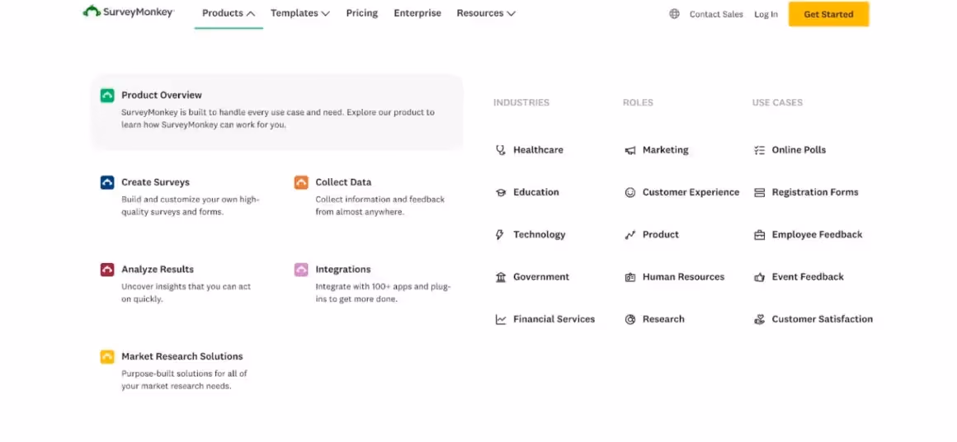957x442 pixels.
Task: Click 'Purpose-built solutions' description text
Action: tap(184, 380)
